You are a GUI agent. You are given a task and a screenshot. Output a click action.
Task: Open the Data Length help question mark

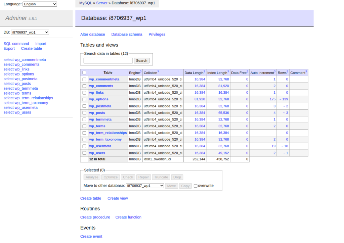[x=204, y=72]
